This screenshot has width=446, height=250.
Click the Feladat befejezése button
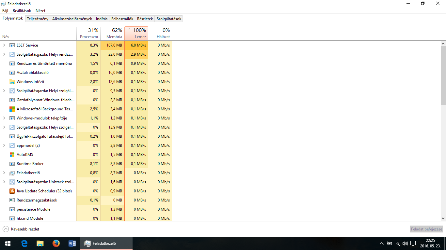click(x=426, y=229)
